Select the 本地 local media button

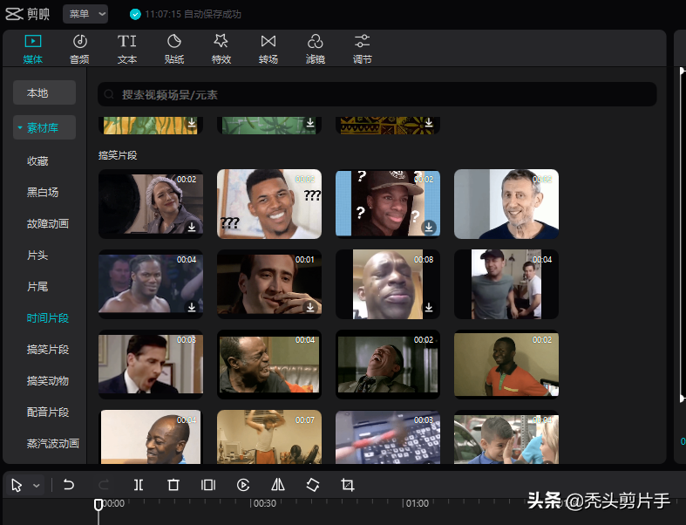(x=44, y=92)
